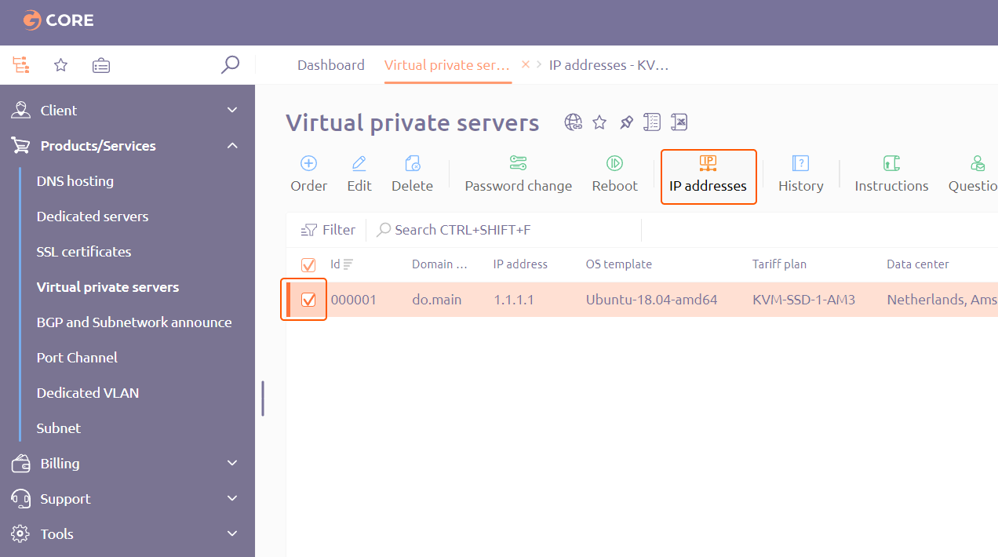Image resolution: width=998 pixels, height=557 pixels.
Task: Open the IP addresses tool
Action: click(708, 174)
